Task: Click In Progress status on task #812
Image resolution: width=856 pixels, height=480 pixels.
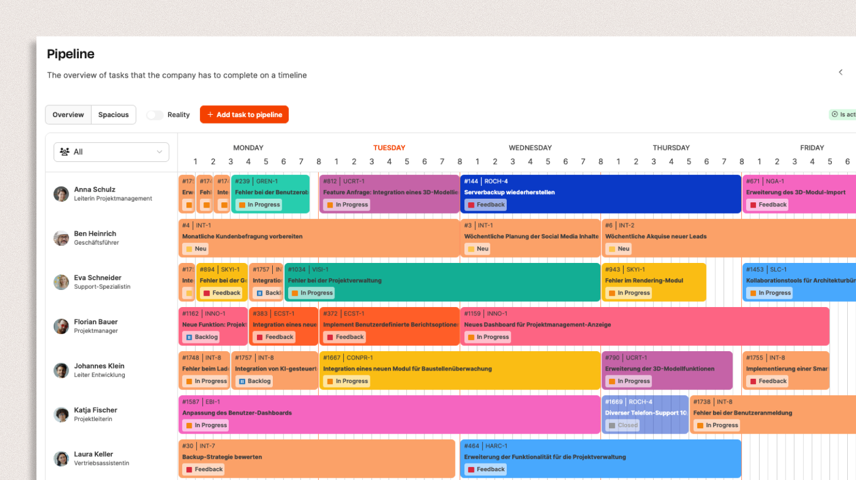Action: pyautogui.click(x=347, y=205)
